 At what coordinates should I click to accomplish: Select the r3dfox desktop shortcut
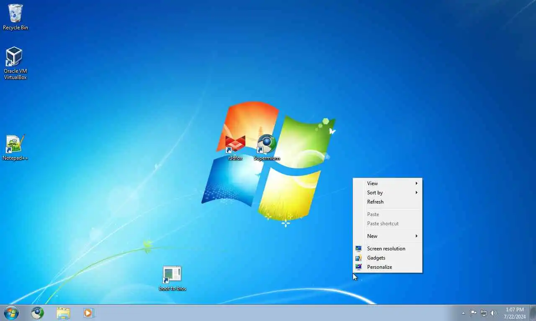click(x=235, y=148)
